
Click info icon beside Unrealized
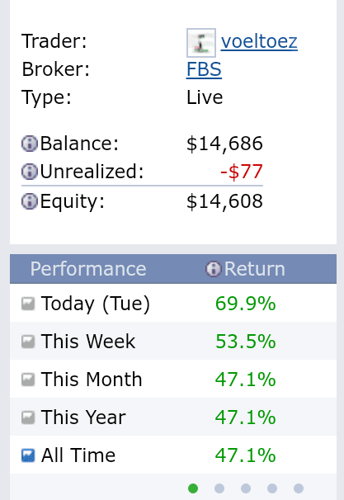coord(30,172)
